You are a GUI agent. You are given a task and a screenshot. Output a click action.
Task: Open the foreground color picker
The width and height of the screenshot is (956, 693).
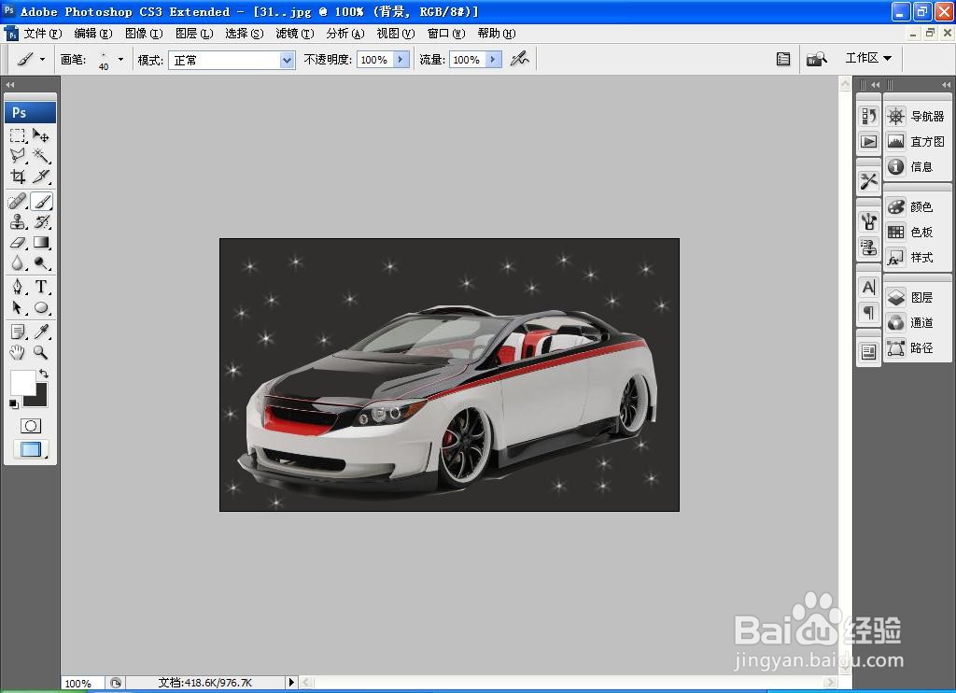click(22, 383)
